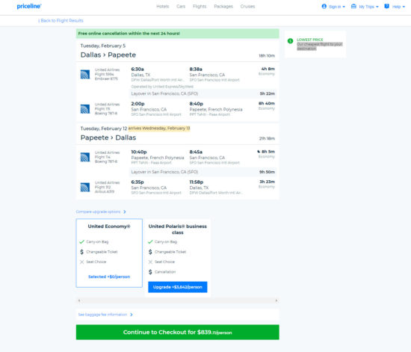The height and width of the screenshot is (352, 411).
Task: Click the 21h 18m total duration
Action: pos(267,138)
